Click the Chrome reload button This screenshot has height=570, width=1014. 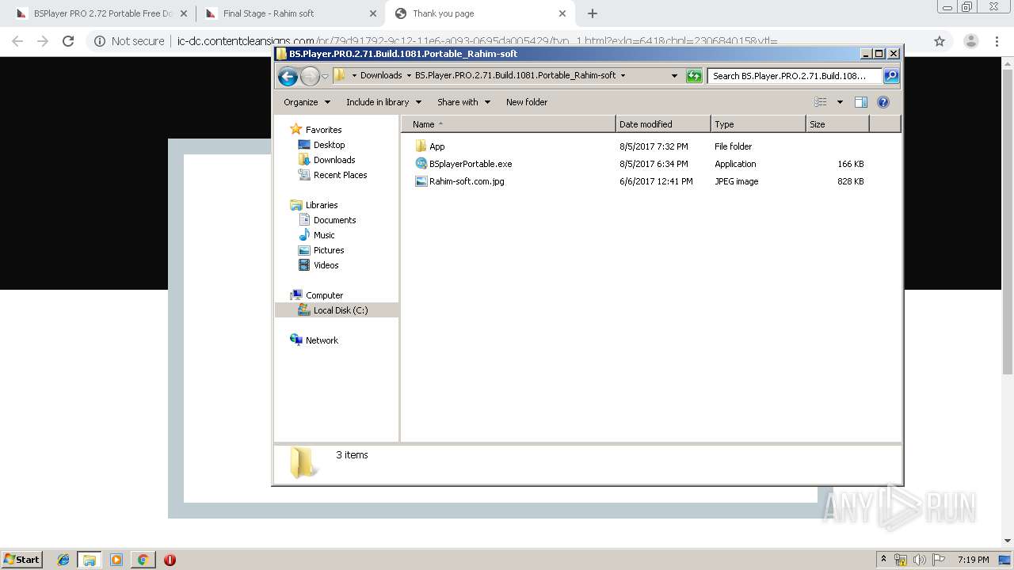[68, 41]
